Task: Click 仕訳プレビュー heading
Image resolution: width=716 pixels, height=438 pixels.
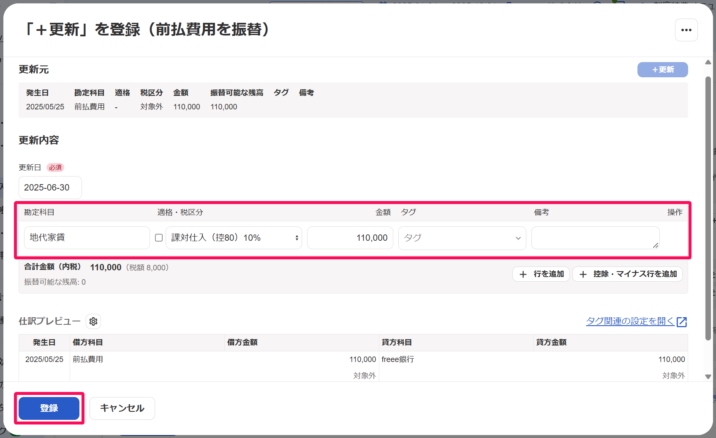Action: pyautogui.click(x=49, y=321)
